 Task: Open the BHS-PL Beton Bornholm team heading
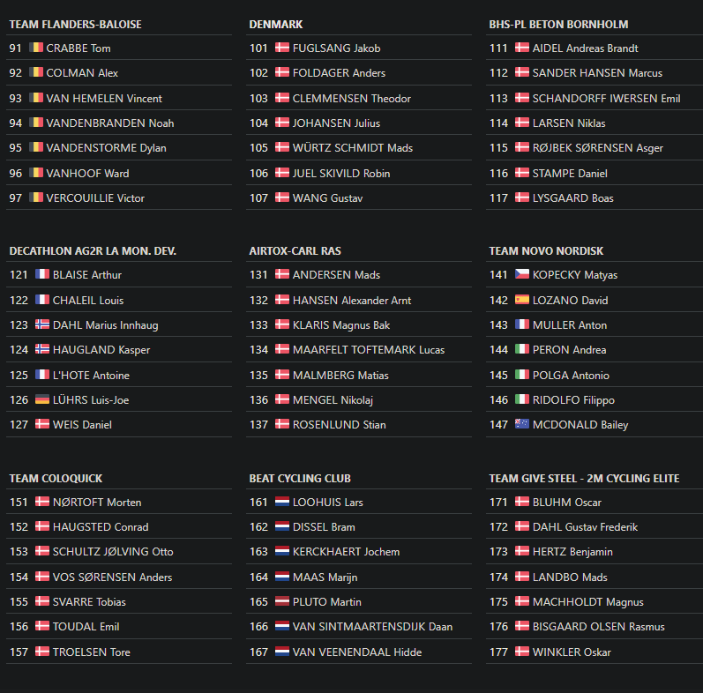pos(558,24)
